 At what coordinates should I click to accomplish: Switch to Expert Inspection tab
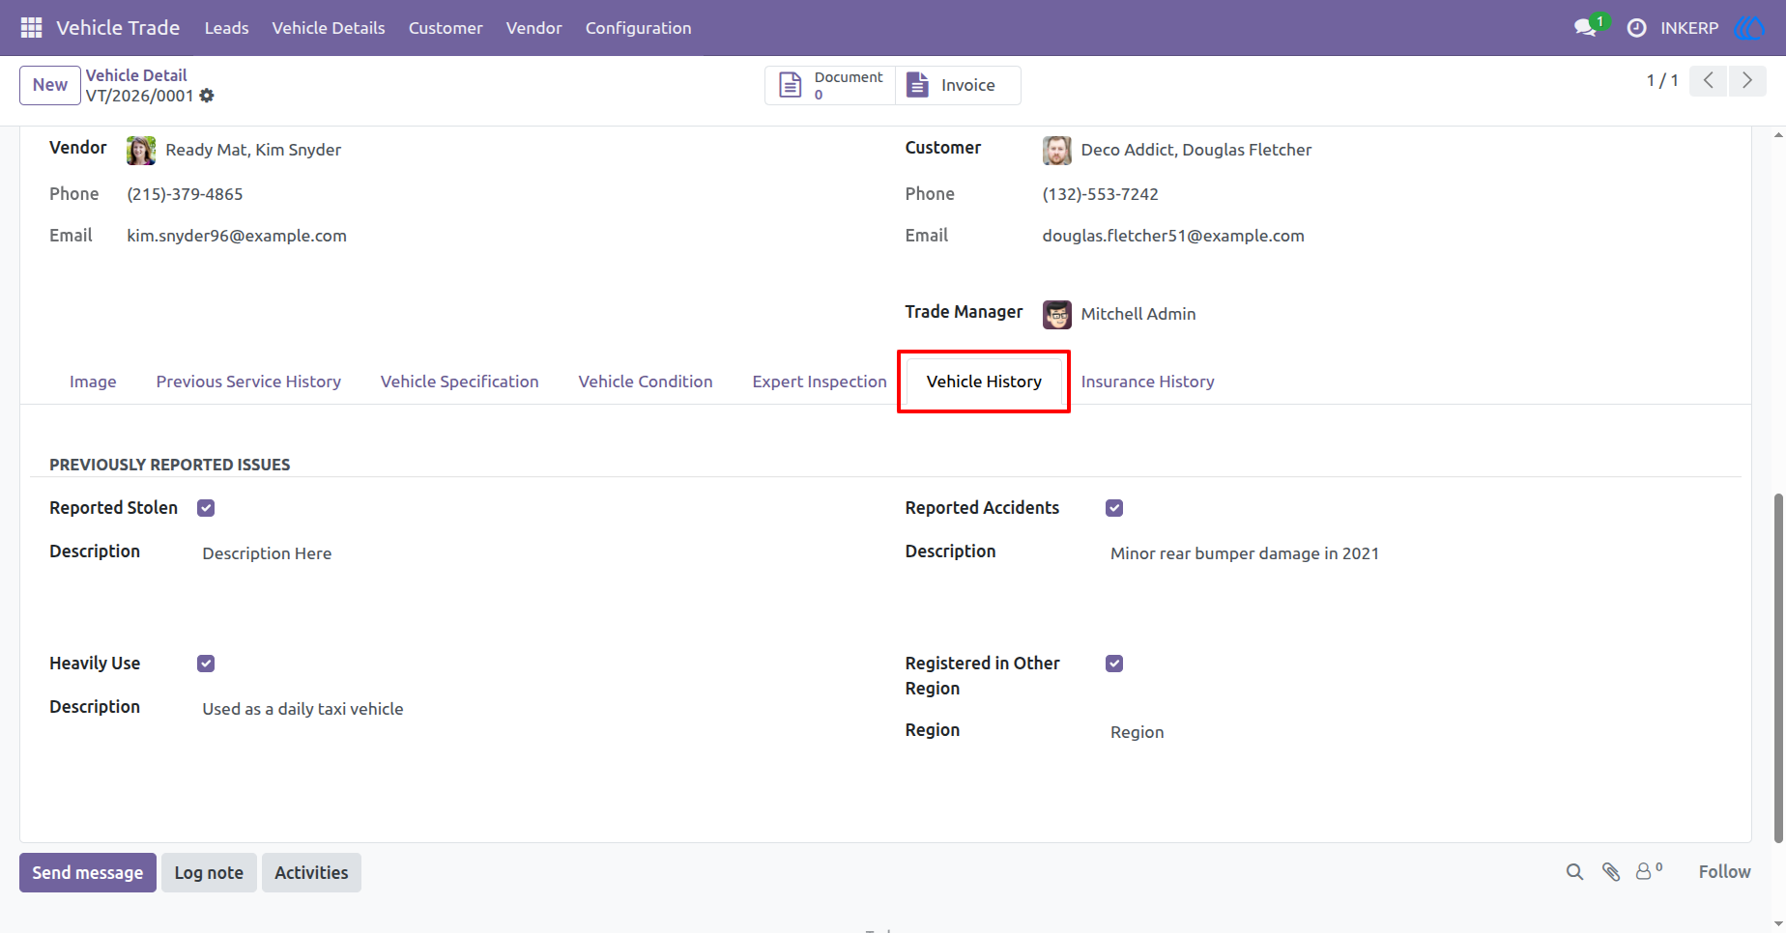(820, 382)
